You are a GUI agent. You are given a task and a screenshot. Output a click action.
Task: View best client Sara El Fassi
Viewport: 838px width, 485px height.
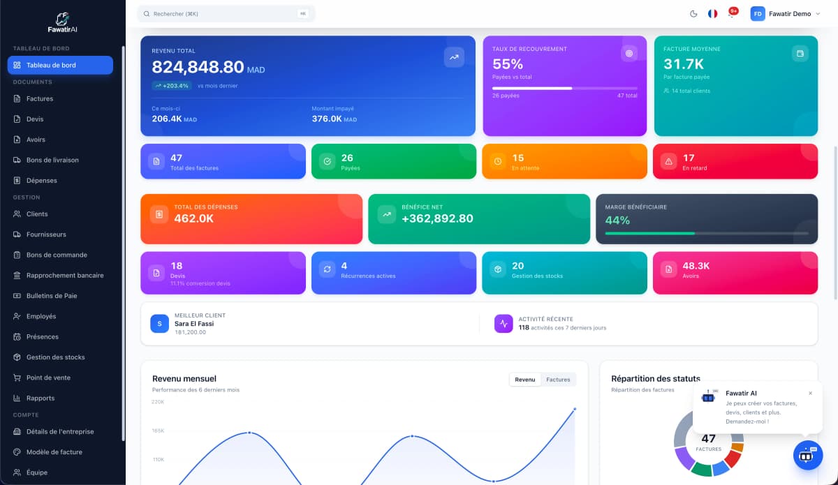pyautogui.click(x=203, y=324)
